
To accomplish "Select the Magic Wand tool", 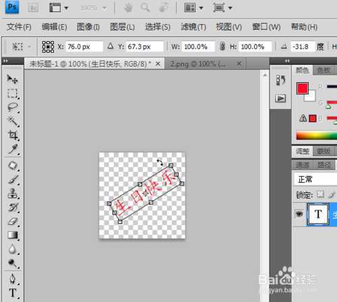I will [12, 121].
